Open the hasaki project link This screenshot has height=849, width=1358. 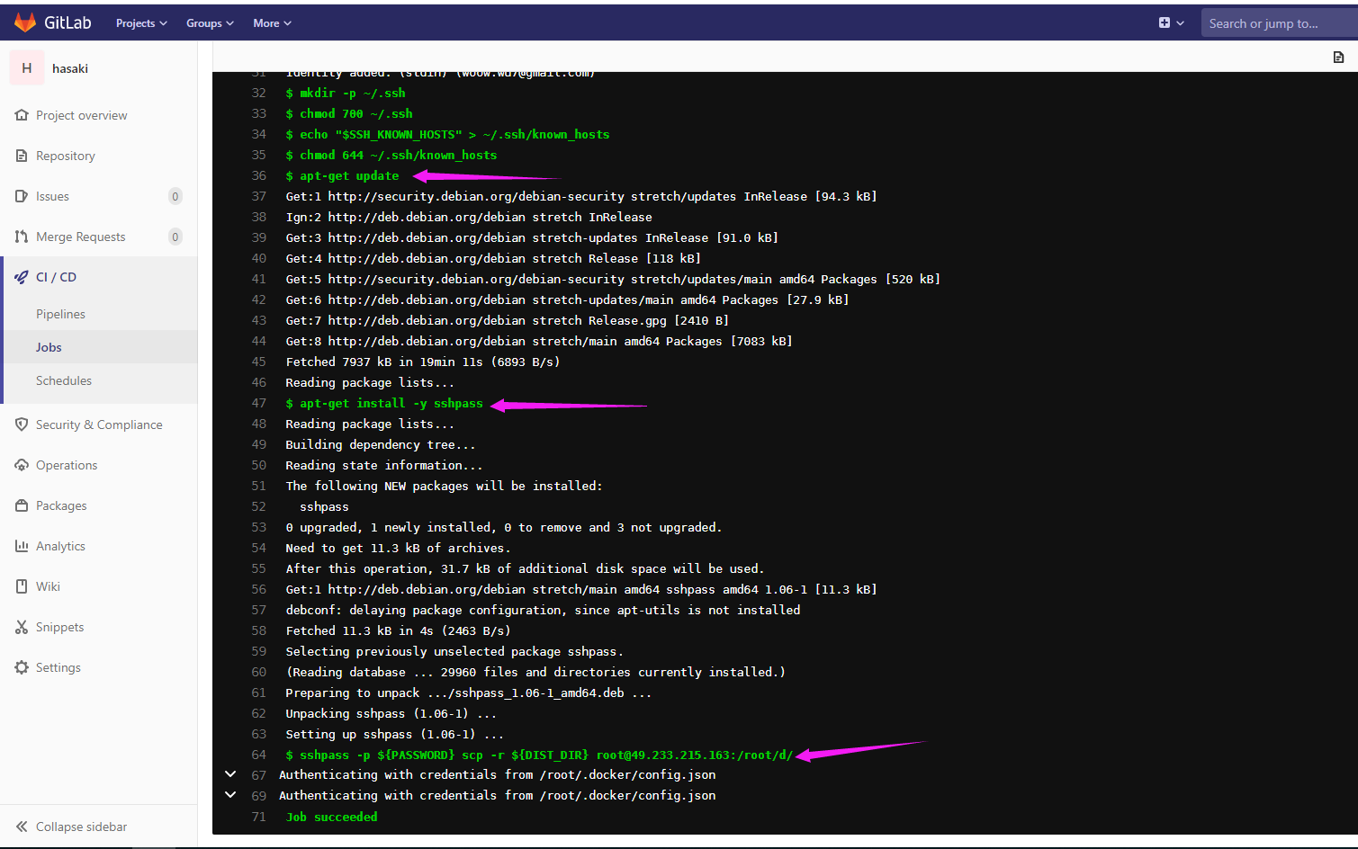coord(70,68)
